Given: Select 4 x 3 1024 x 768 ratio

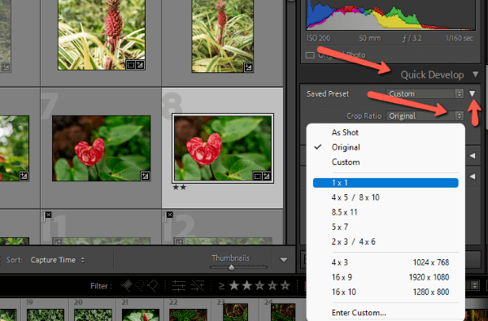Looking at the screenshot, I should point(386,262).
